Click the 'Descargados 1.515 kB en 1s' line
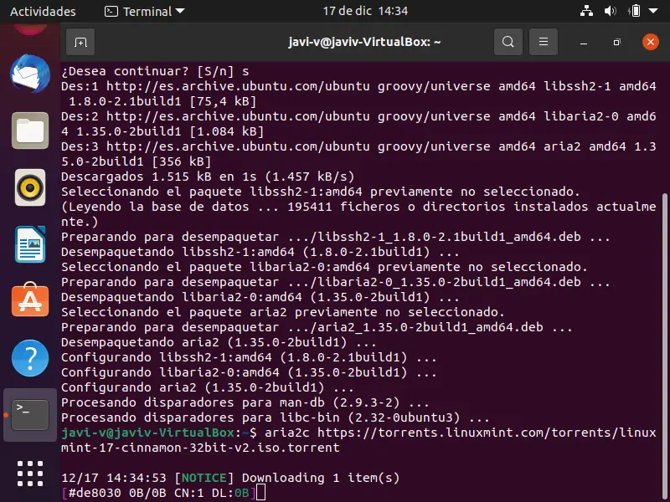The height and width of the screenshot is (502, 670). [x=208, y=177]
